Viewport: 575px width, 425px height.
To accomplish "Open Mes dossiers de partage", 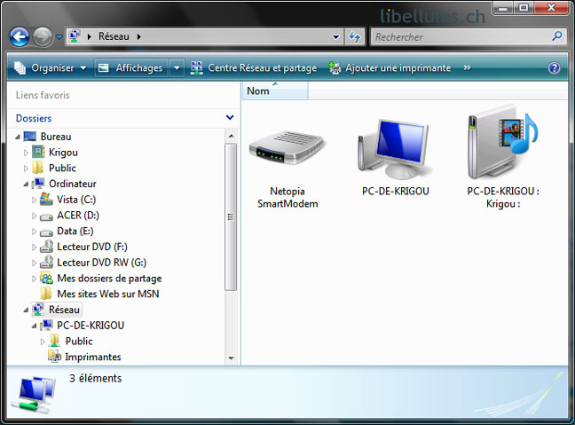I will (x=109, y=279).
